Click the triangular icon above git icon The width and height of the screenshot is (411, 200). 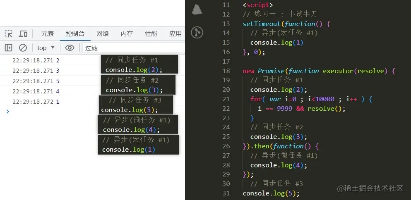pyautogui.click(x=197, y=10)
